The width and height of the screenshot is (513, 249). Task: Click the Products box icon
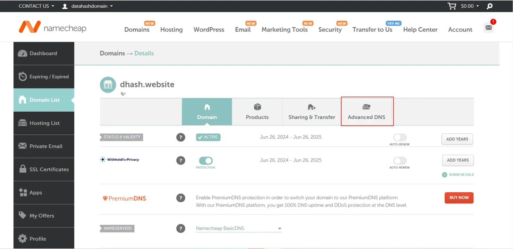pyautogui.click(x=257, y=107)
